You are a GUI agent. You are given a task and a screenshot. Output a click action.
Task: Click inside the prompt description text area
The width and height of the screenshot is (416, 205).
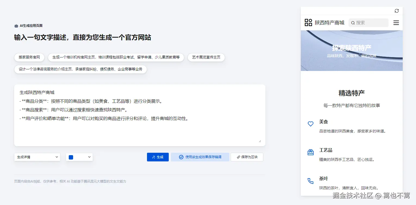[x=140, y=115]
